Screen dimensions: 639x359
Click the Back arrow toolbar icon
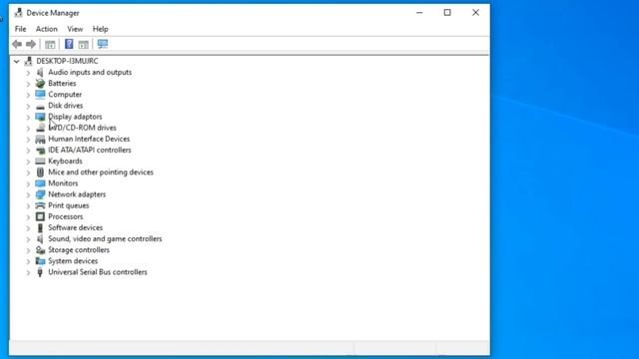[x=17, y=44]
